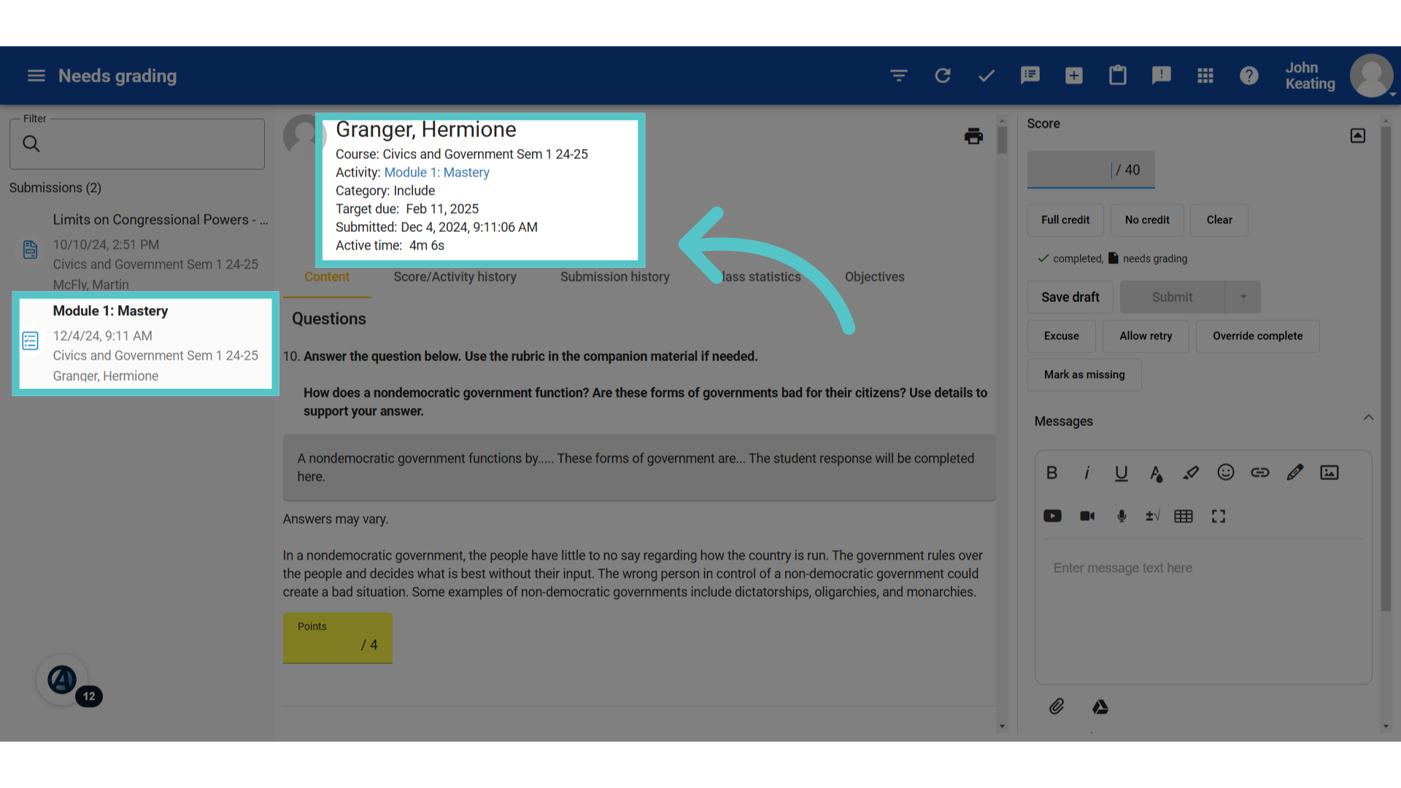Select the highlighter tool in message editor
Viewport: 1401px width, 788px height.
click(x=1191, y=473)
